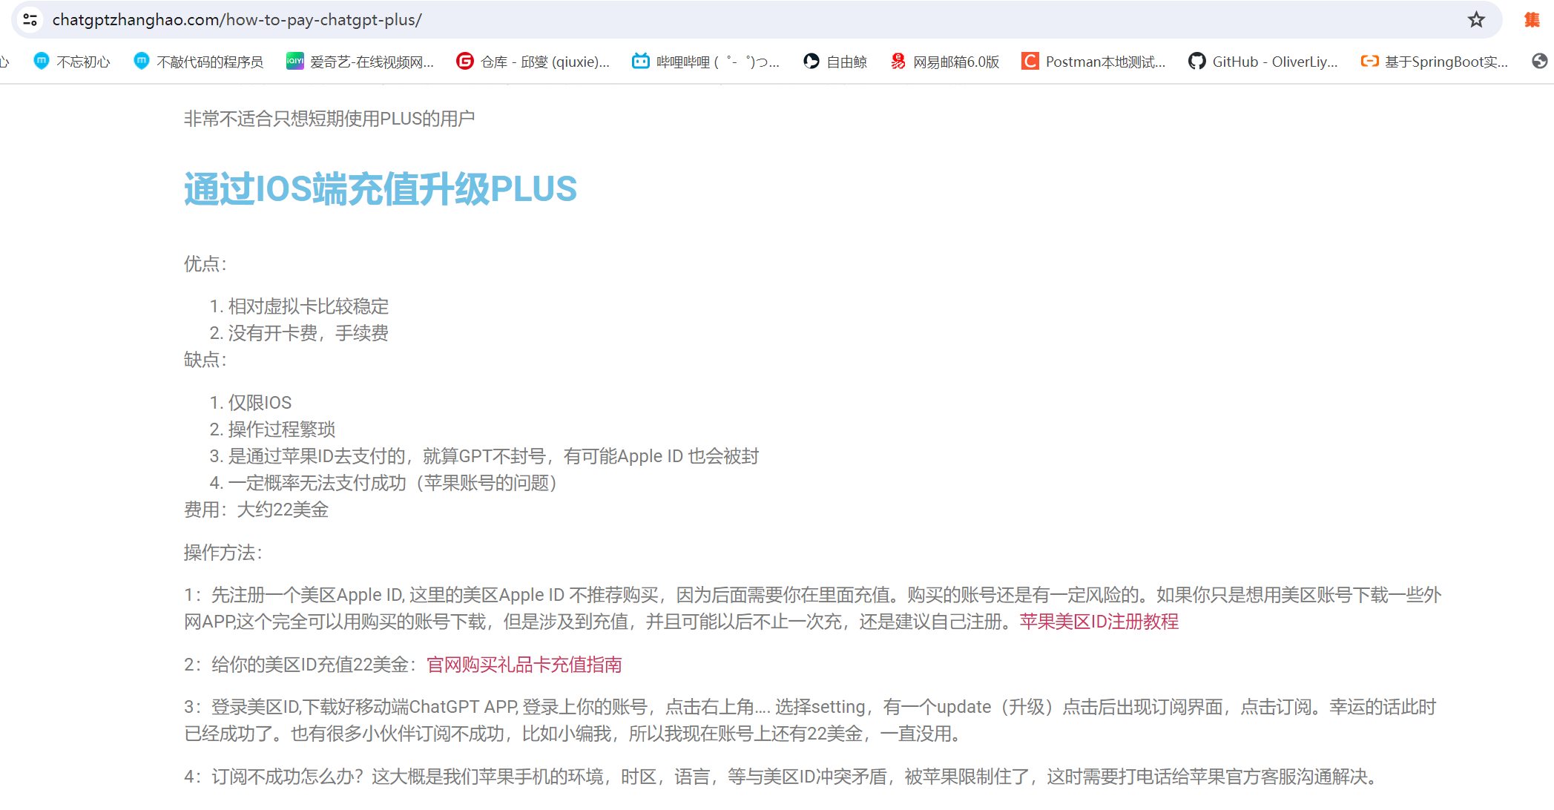This screenshot has width=1554, height=810.
Task: Click the 优点 label
Action: (205, 264)
